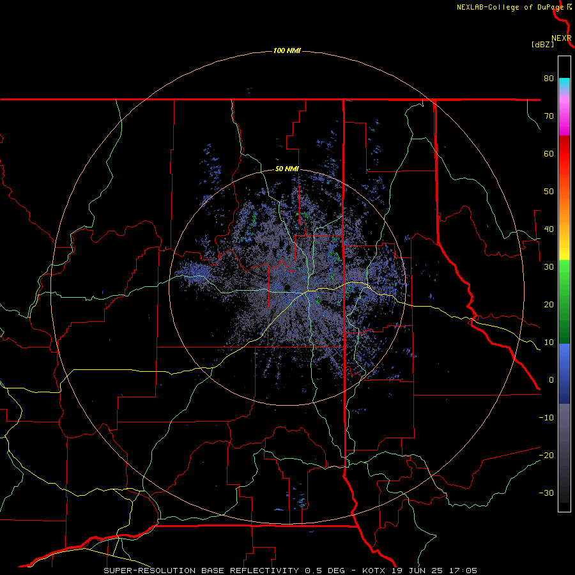Viewport: 575px width, 575px height.
Task: Click the [dBZ] legend unit label
Action: pos(542,44)
